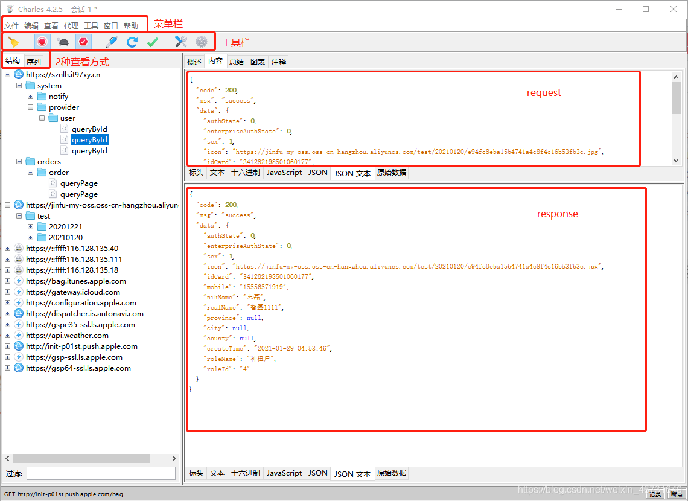
Task: Click the lightning icon of configuration.apple.com
Action: pyautogui.click(x=19, y=302)
